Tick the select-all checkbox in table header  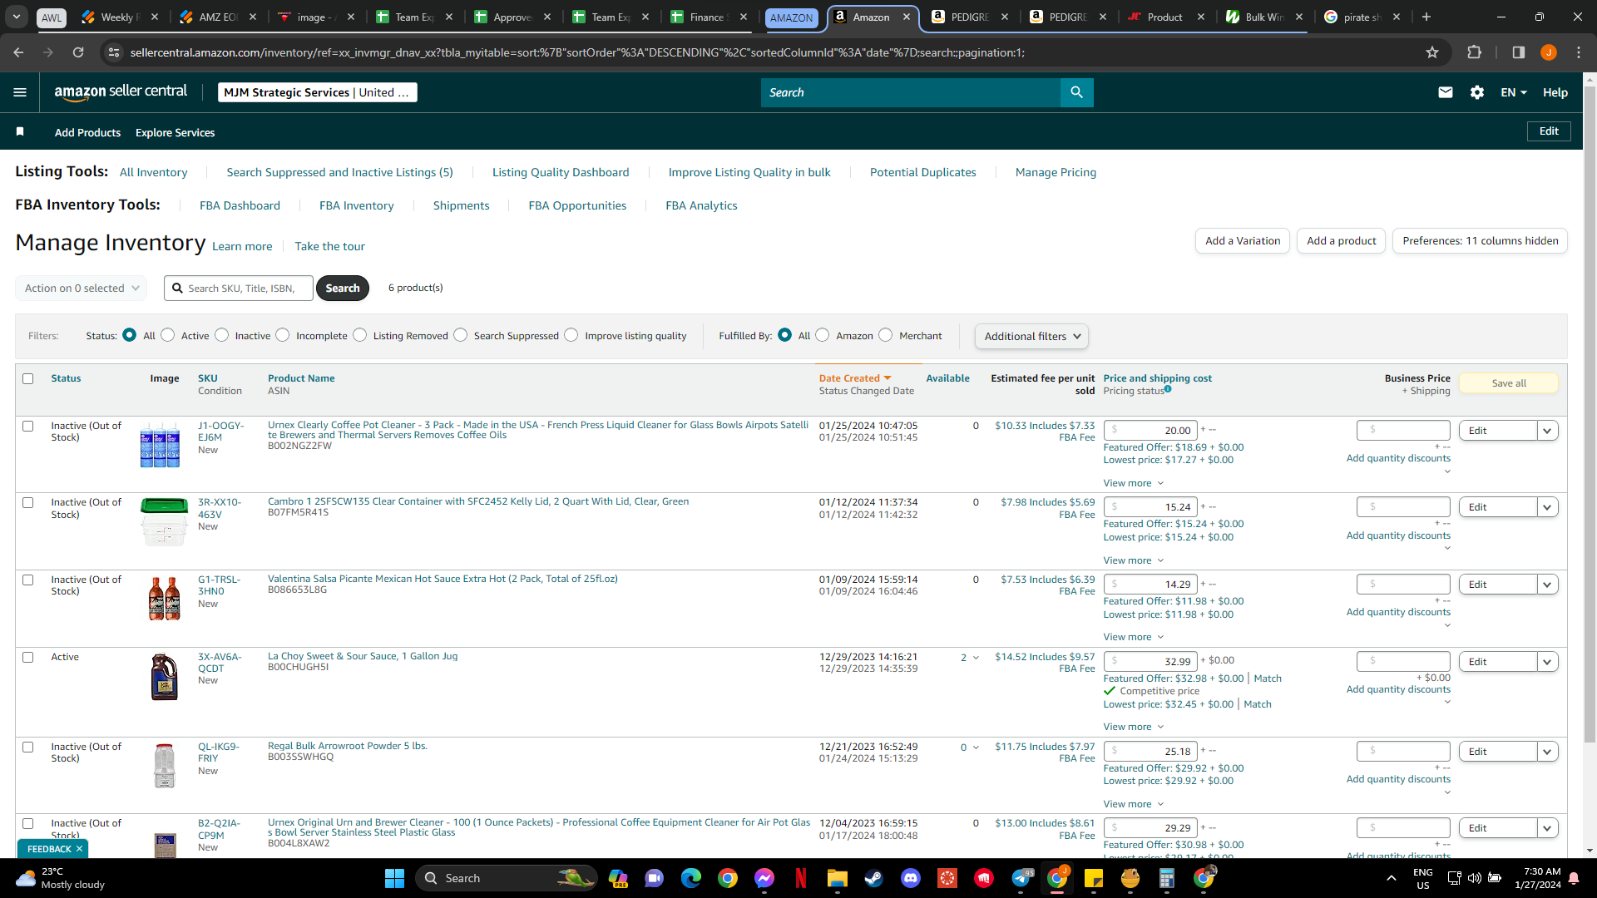[x=27, y=378]
